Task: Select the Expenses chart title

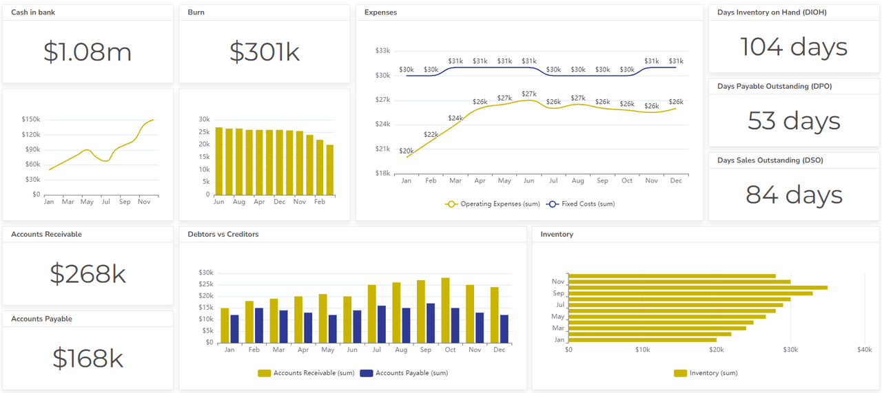Action: click(x=380, y=12)
